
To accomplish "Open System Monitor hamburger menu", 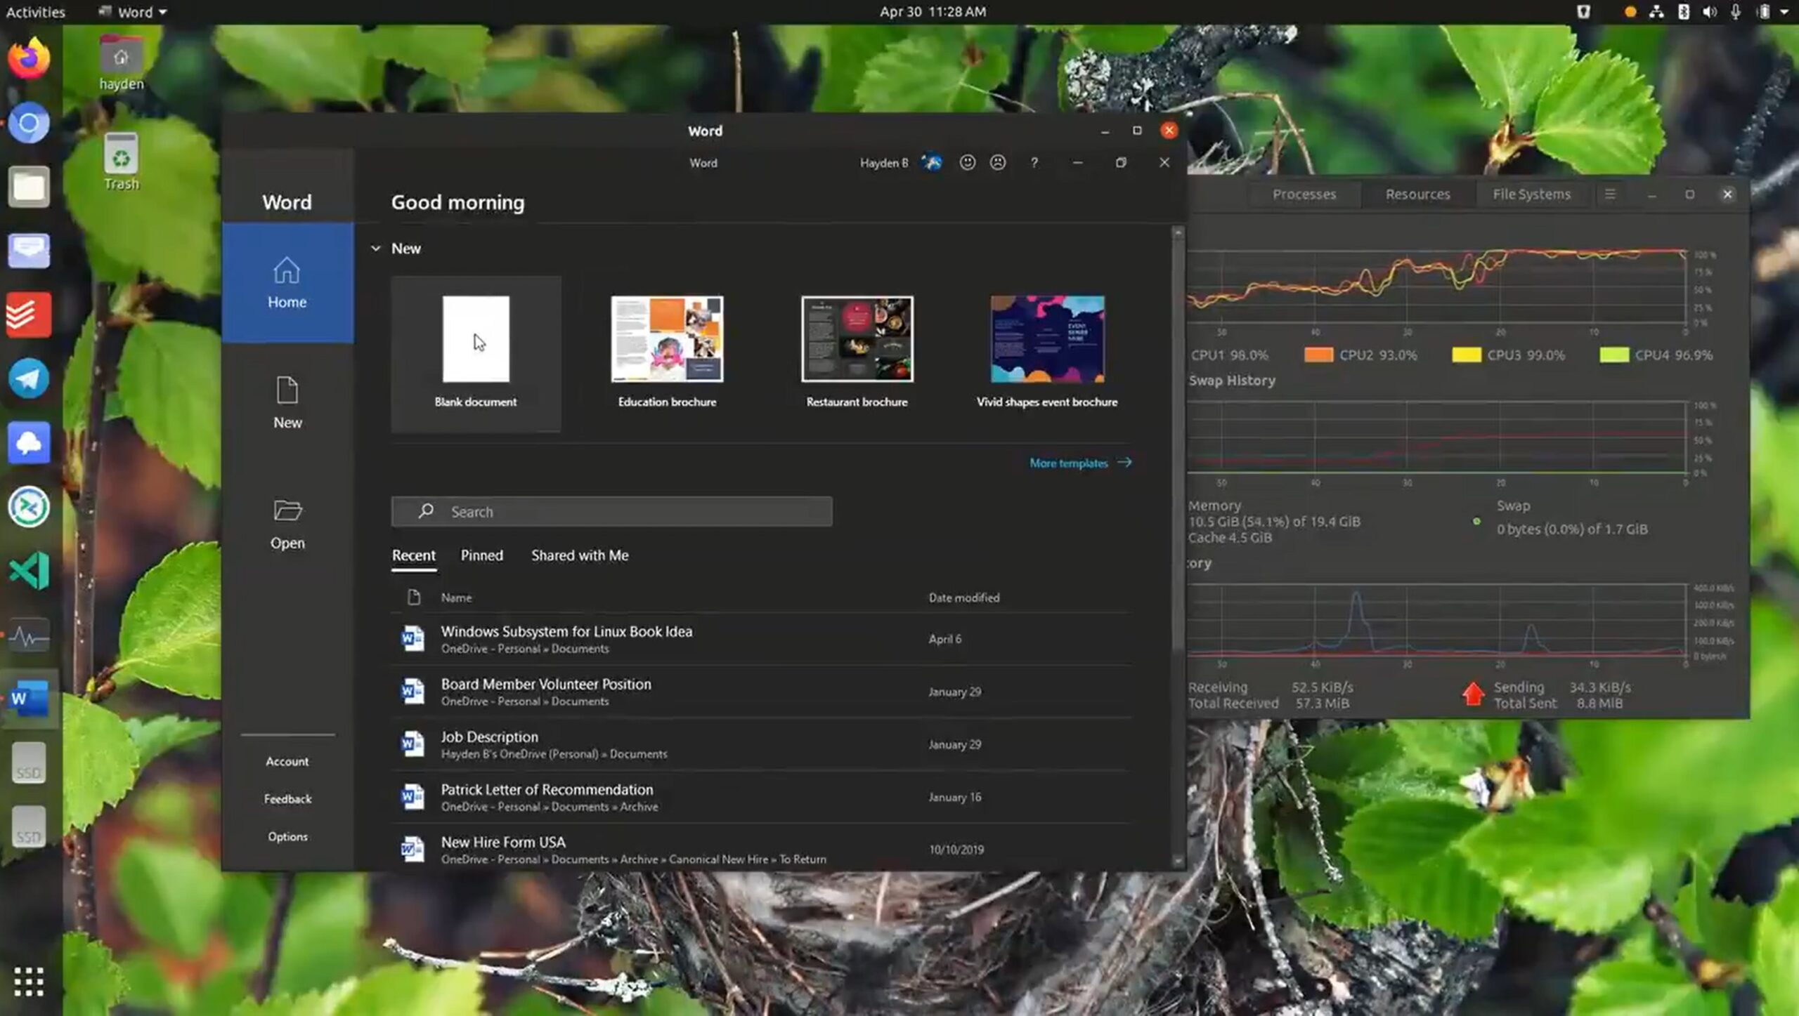I will [x=1610, y=194].
